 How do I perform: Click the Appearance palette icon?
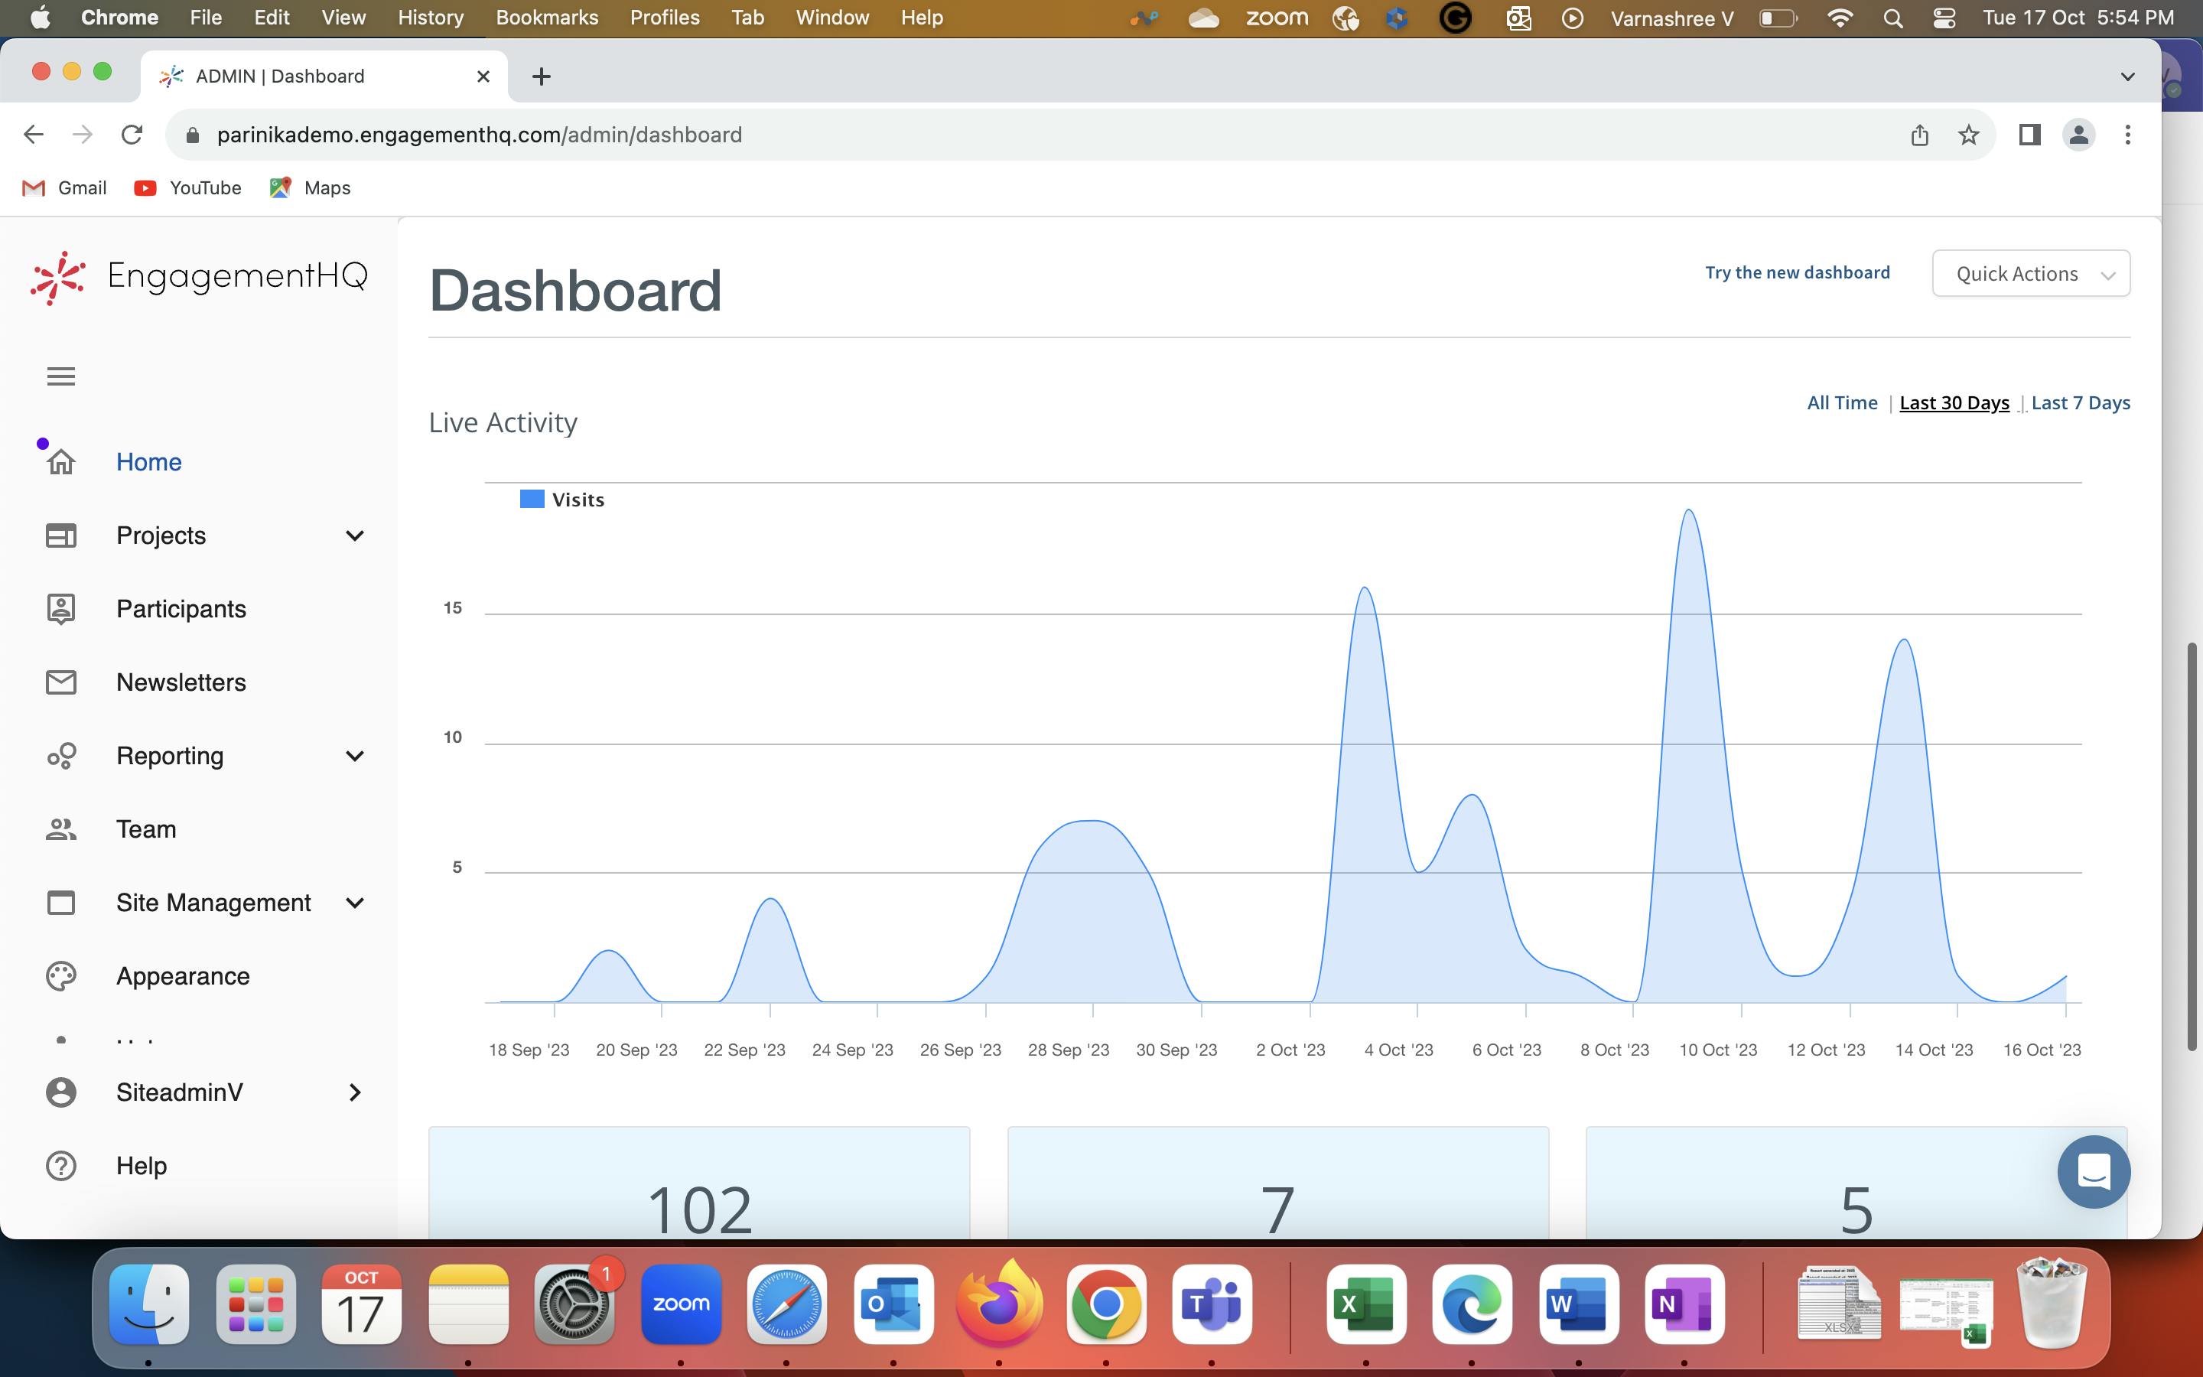(61, 976)
